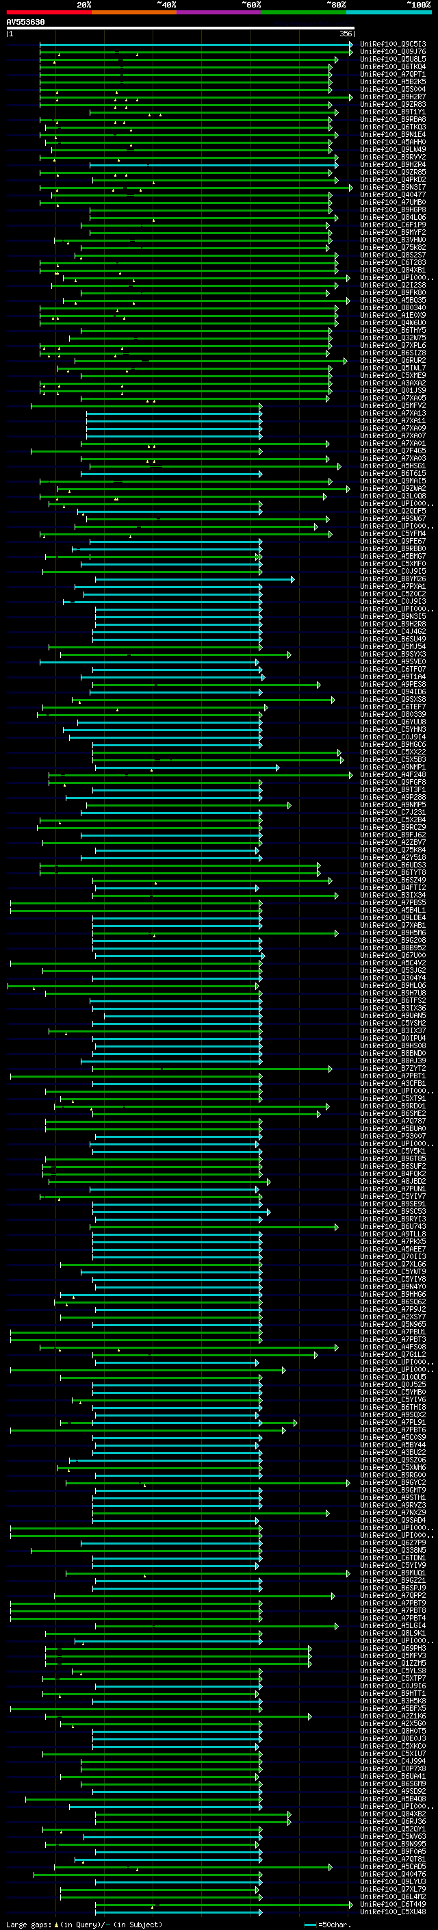Select label UniRef100_Q8S2S7
Image resolution: width=438 pixels, height=1930 pixels.
click(x=393, y=255)
